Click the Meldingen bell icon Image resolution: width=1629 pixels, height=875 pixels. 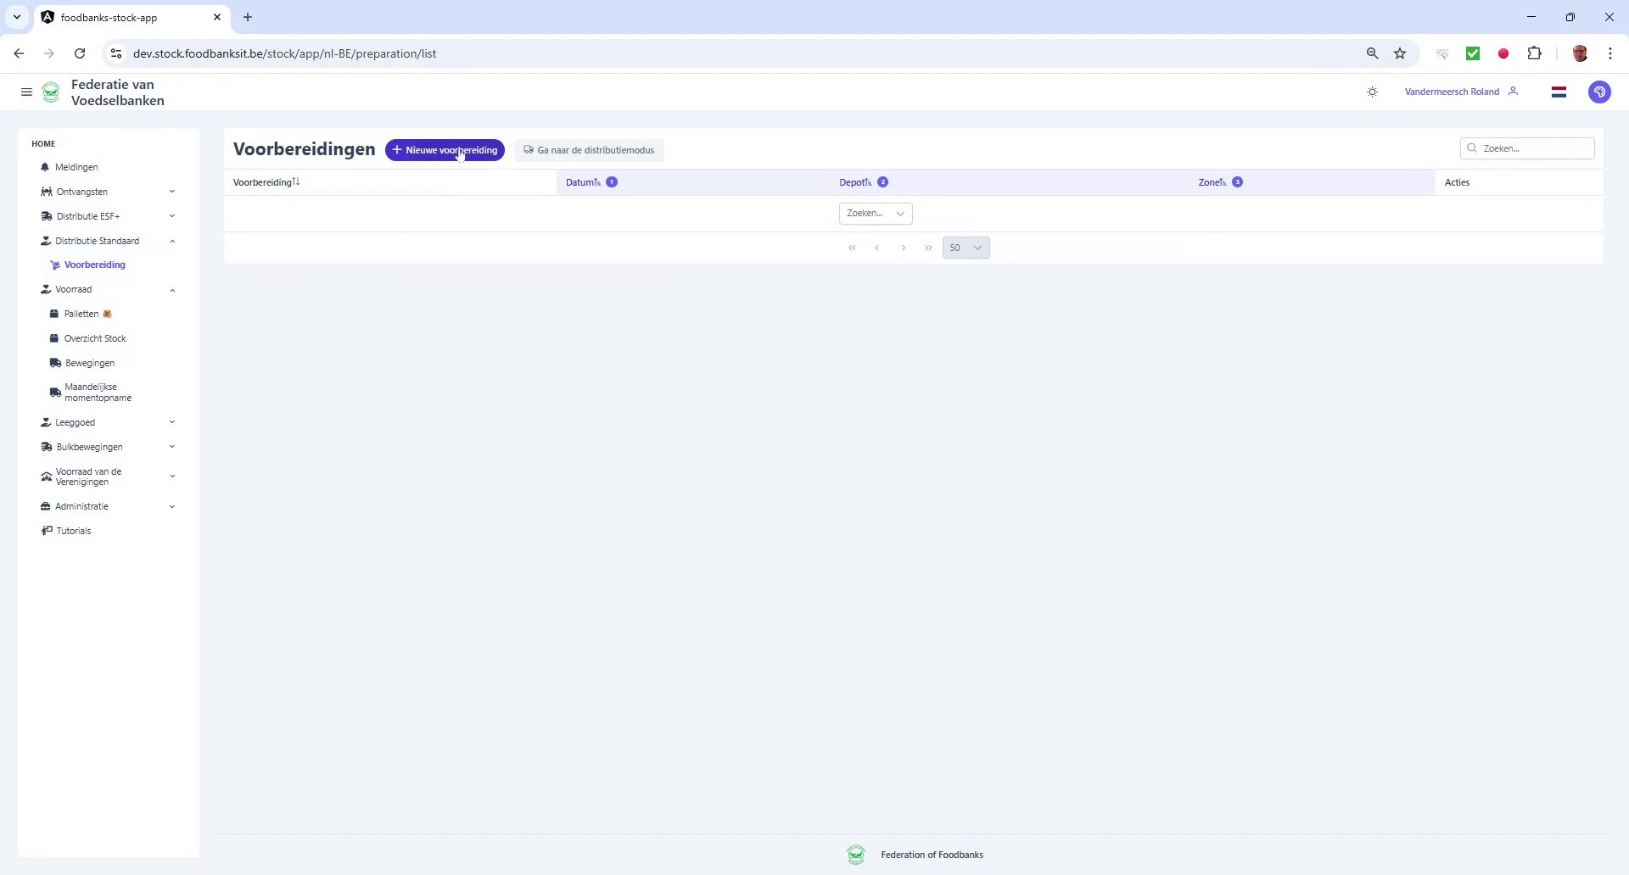(x=47, y=167)
